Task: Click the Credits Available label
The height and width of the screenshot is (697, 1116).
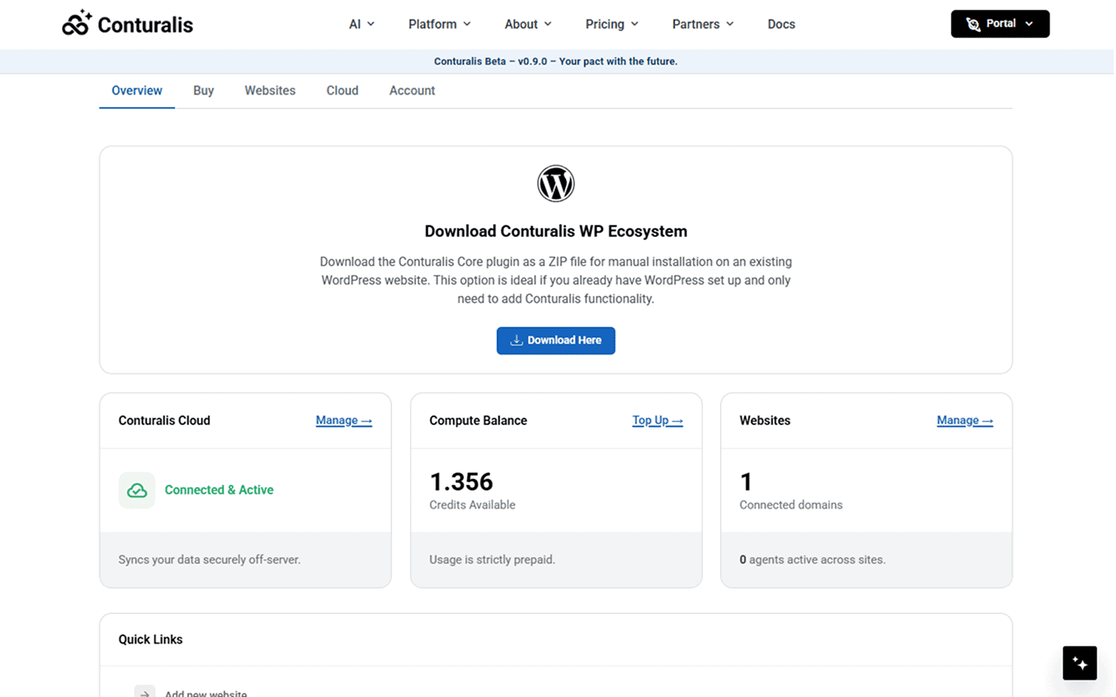Action: click(x=472, y=505)
